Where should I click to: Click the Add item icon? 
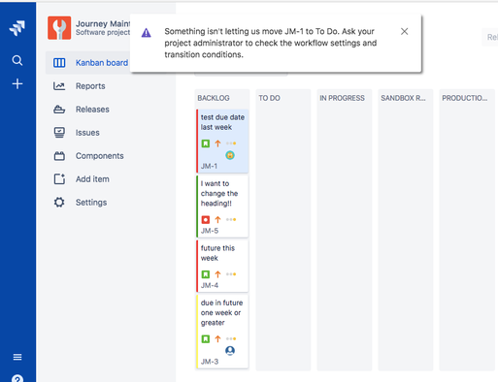coord(59,179)
